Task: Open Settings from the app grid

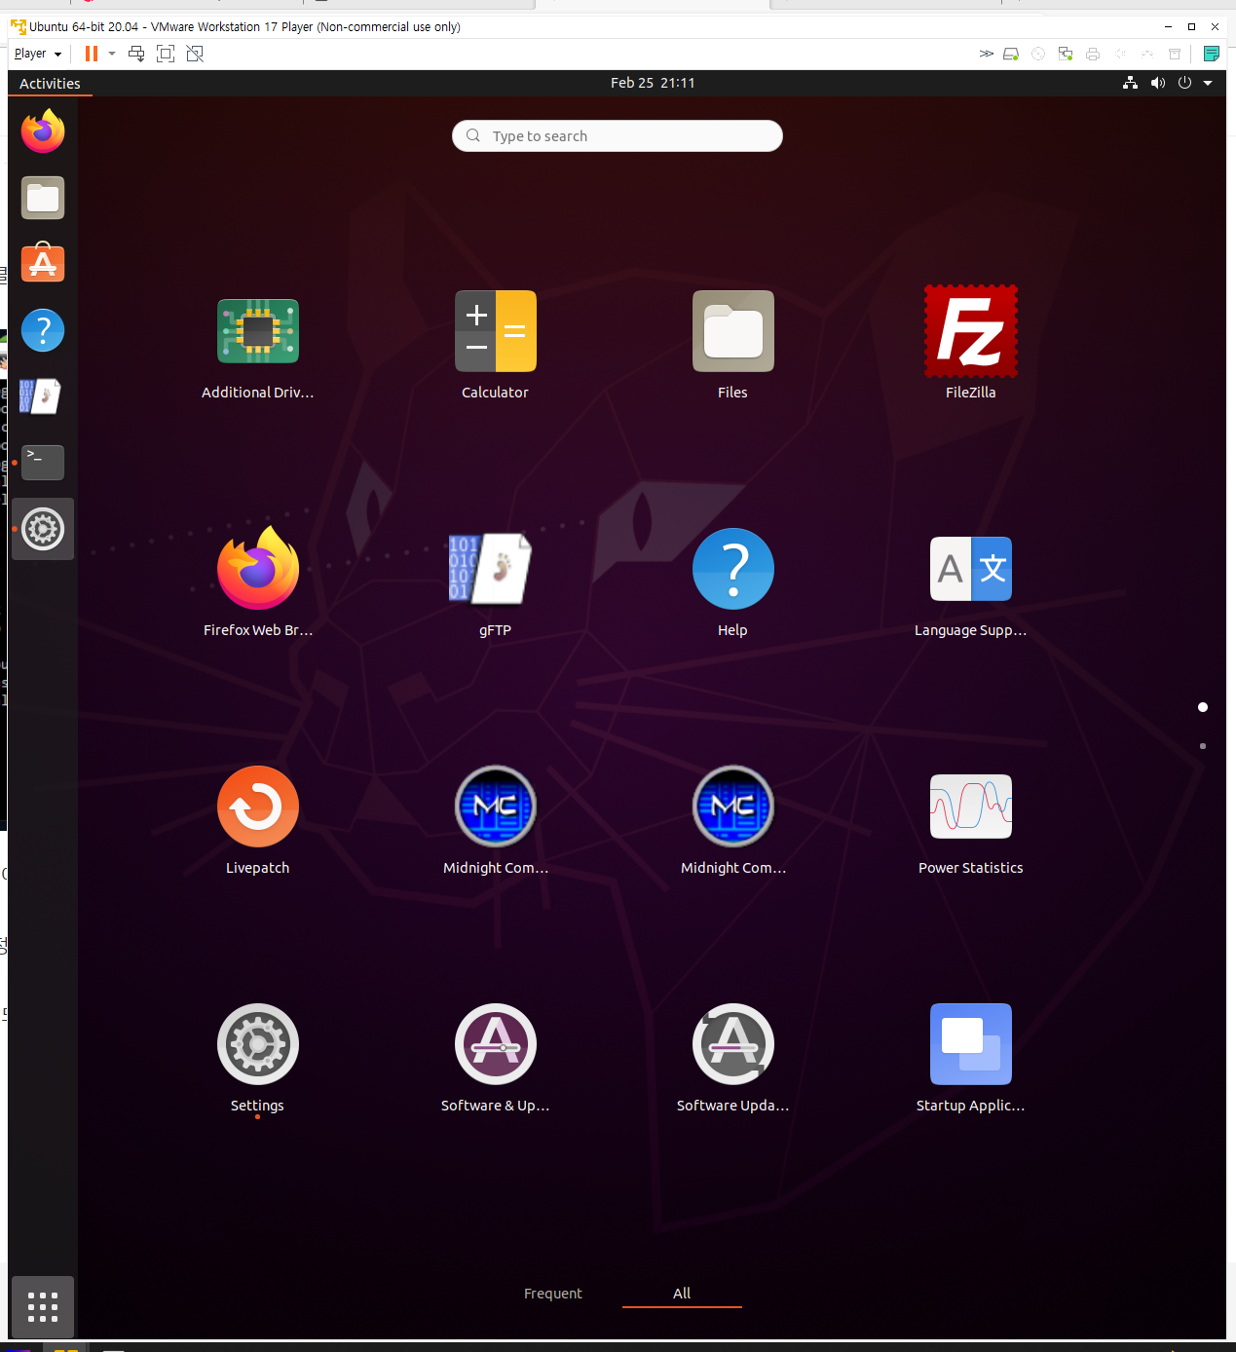Action: point(257,1044)
